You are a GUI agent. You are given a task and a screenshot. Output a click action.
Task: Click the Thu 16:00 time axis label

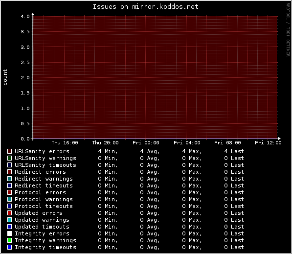click(65, 143)
